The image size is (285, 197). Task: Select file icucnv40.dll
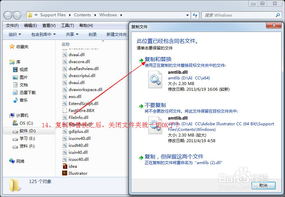coord(77,138)
